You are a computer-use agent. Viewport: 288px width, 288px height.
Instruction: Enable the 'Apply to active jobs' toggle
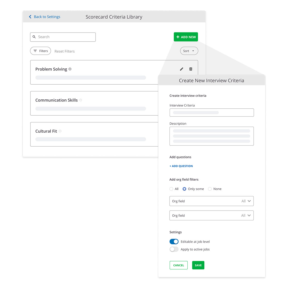174,249
